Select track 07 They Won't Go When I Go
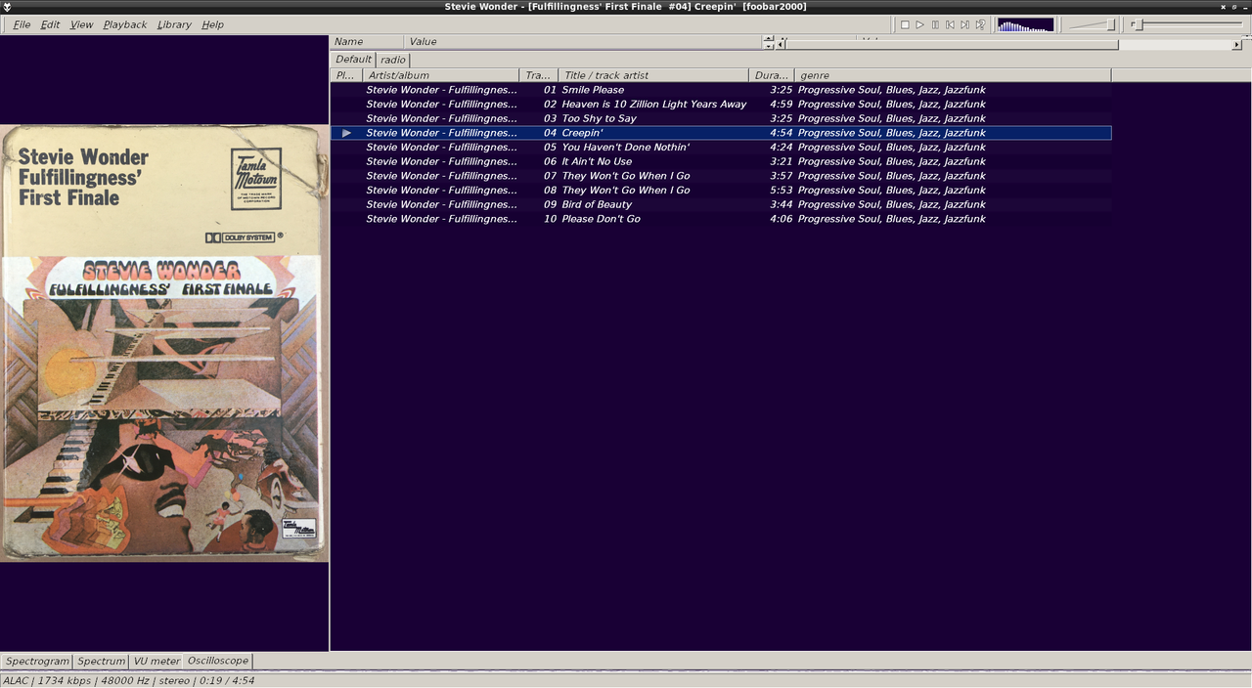The width and height of the screenshot is (1252, 688). pyautogui.click(x=721, y=176)
